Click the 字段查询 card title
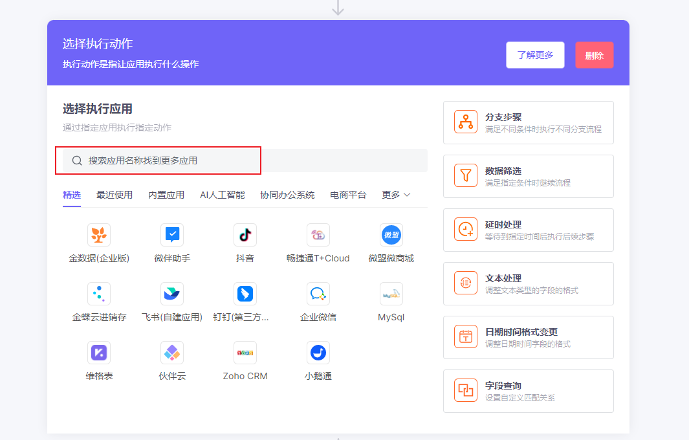 503,386
